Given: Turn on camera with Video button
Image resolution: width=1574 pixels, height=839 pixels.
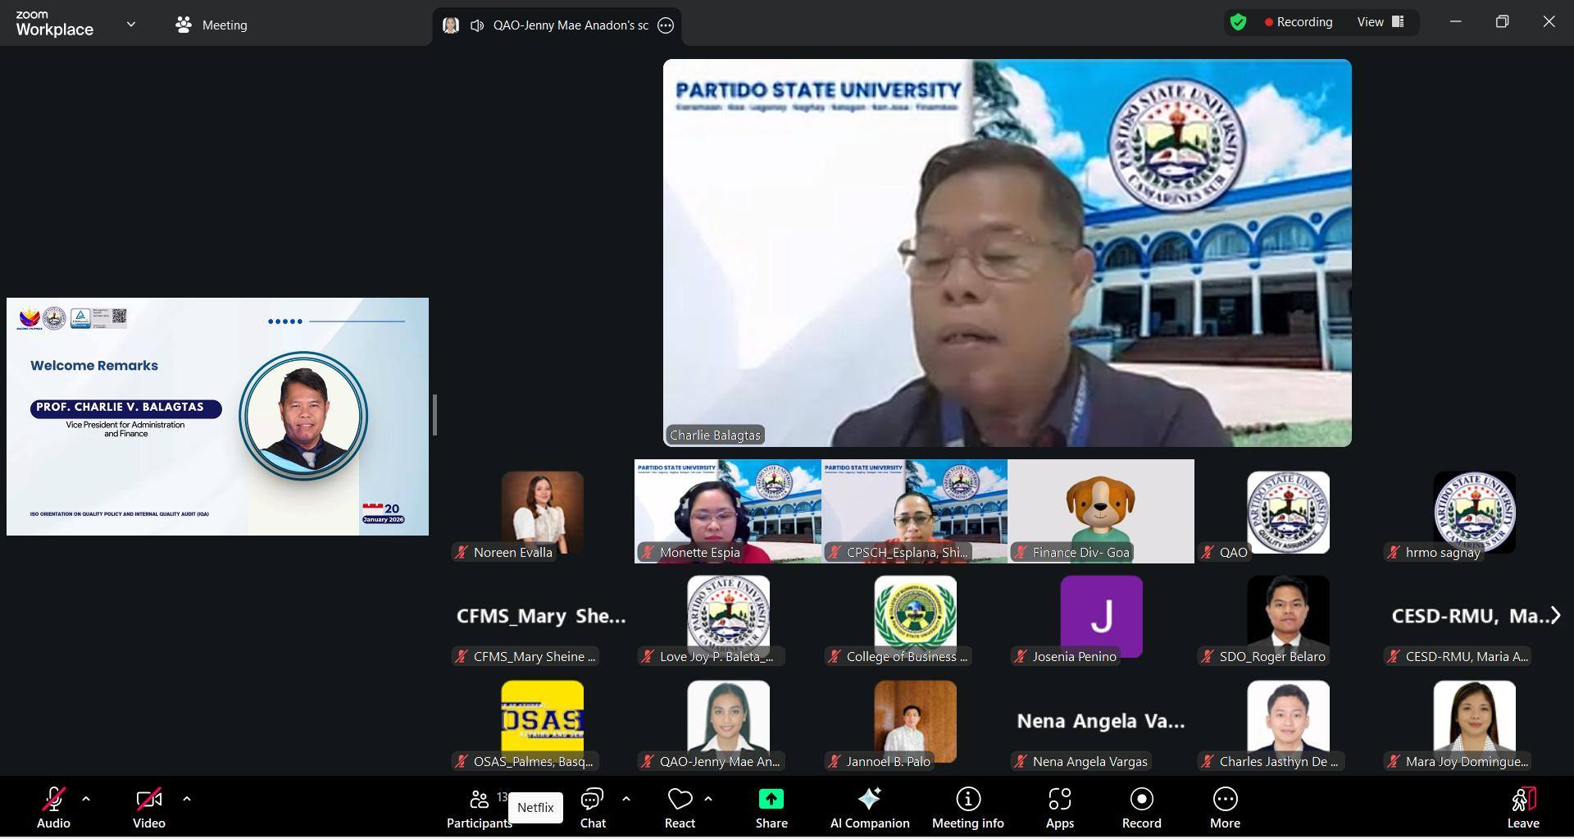Looking at the screenshot, I should click(x=148, y=808).
